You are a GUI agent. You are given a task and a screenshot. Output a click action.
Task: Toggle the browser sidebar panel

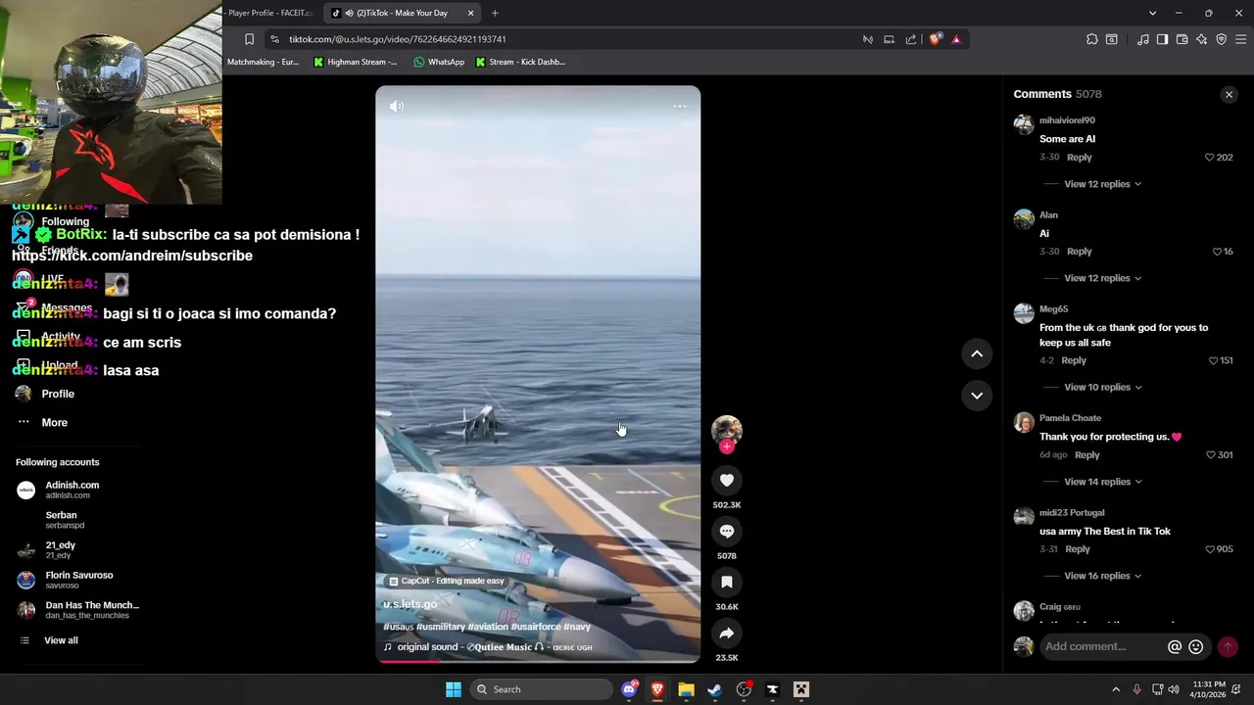[x=1162, y=39]
